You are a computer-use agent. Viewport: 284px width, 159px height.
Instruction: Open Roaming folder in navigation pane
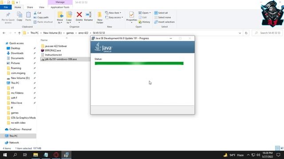[16, 68]
